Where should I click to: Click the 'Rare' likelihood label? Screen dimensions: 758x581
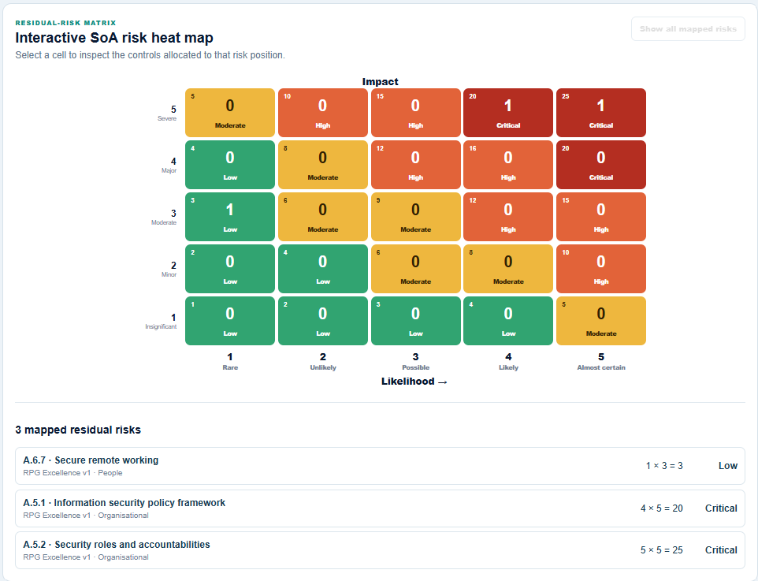tap(230, 367)
